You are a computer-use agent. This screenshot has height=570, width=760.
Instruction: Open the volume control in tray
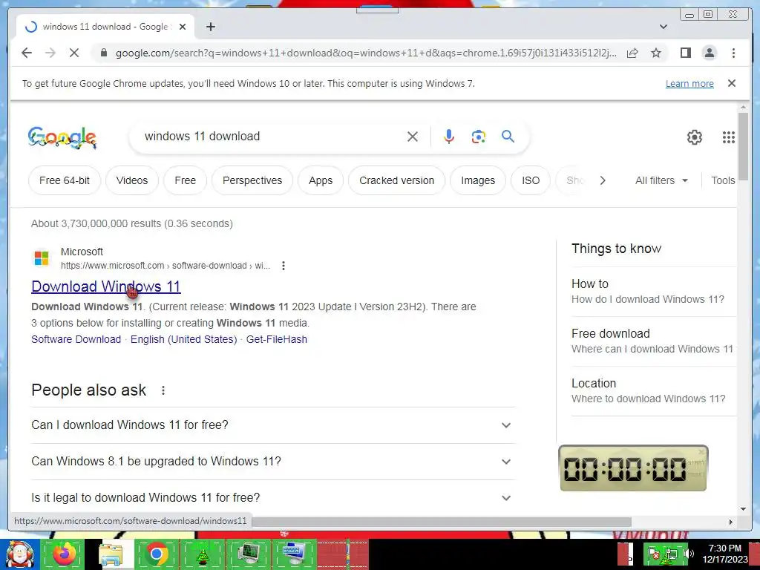689,554
